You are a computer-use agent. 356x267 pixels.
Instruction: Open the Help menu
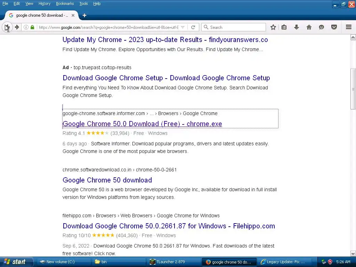(97, 3)
